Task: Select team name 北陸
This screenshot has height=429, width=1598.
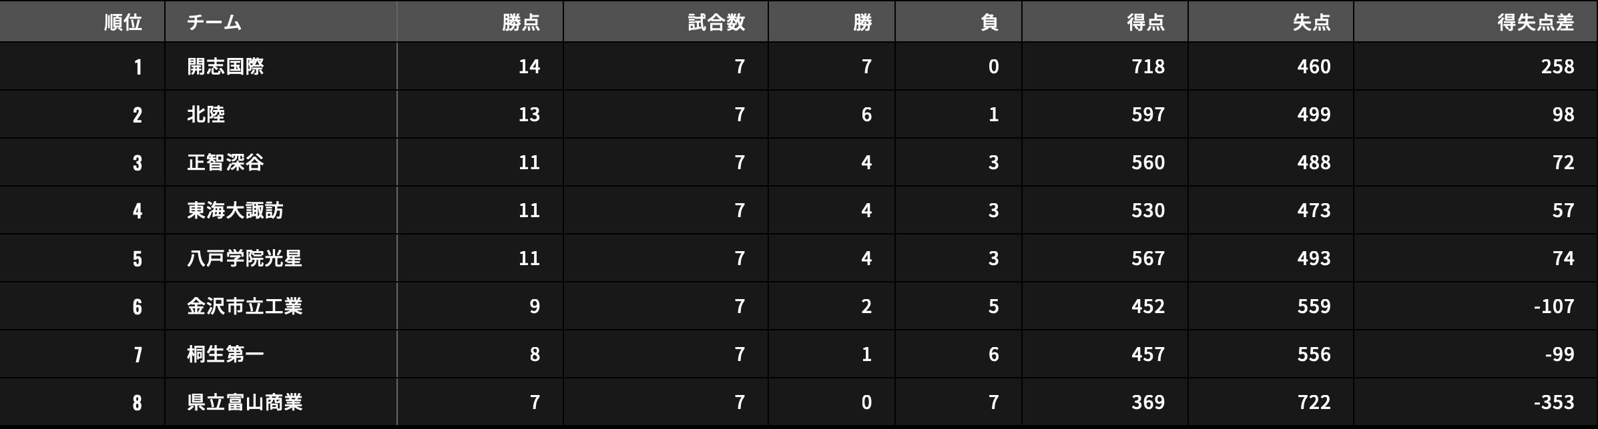Action: click(206, 115)
